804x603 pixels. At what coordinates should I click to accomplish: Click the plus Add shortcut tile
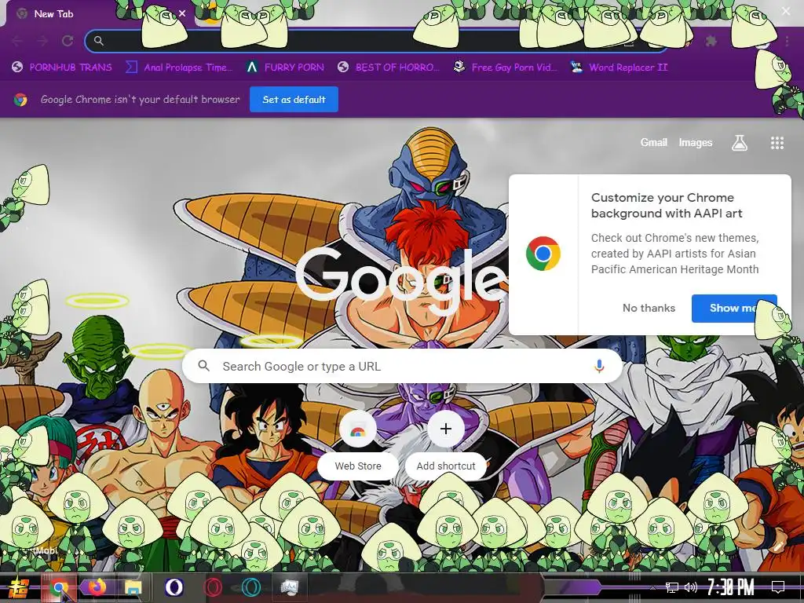coord(446,429)
